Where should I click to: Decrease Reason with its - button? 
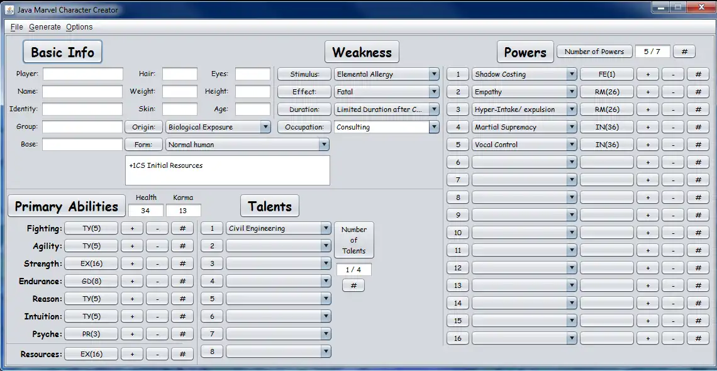tap(157, 299)
